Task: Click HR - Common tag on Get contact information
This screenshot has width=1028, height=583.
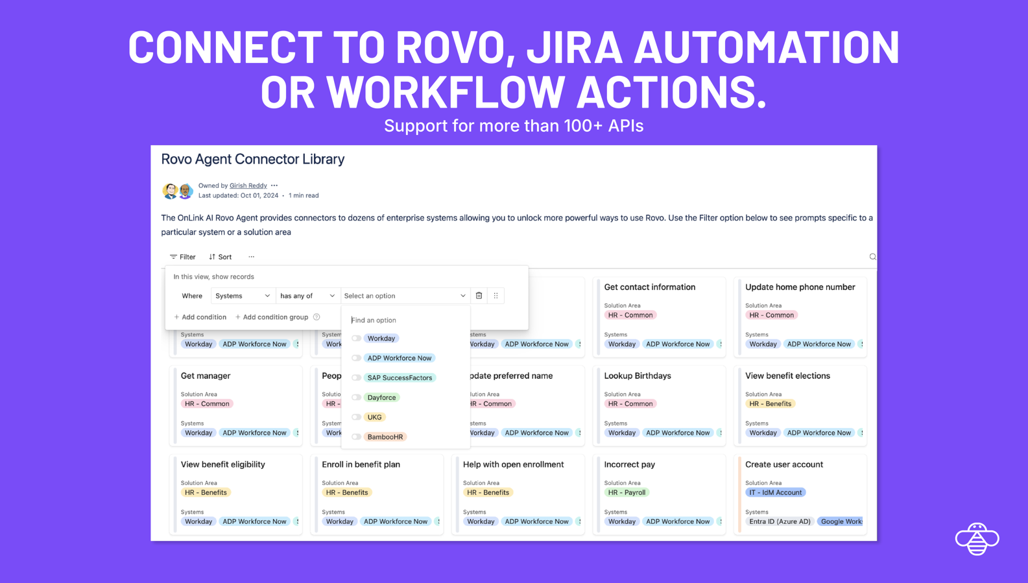Action: [630, 315]
